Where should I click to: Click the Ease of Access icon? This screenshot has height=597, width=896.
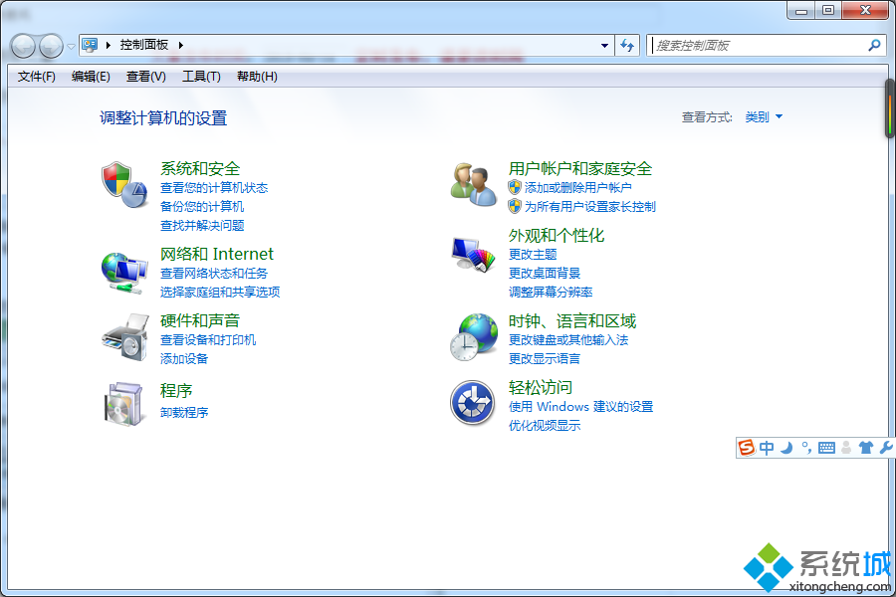[473, 403]
